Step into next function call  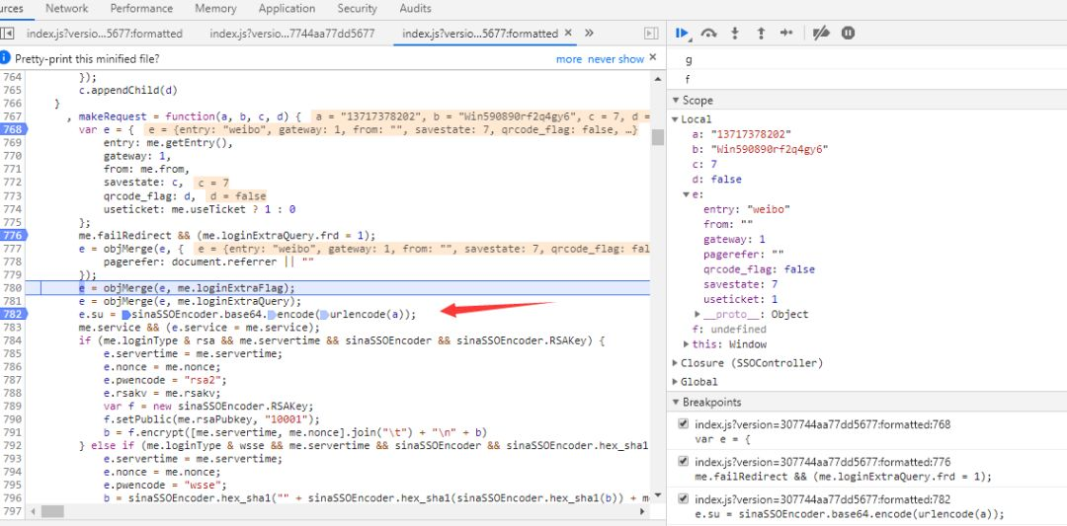[735, 33]
